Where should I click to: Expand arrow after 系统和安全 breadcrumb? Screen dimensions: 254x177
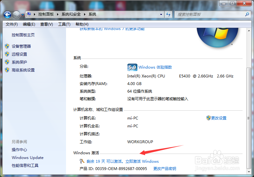coord(84,14)
